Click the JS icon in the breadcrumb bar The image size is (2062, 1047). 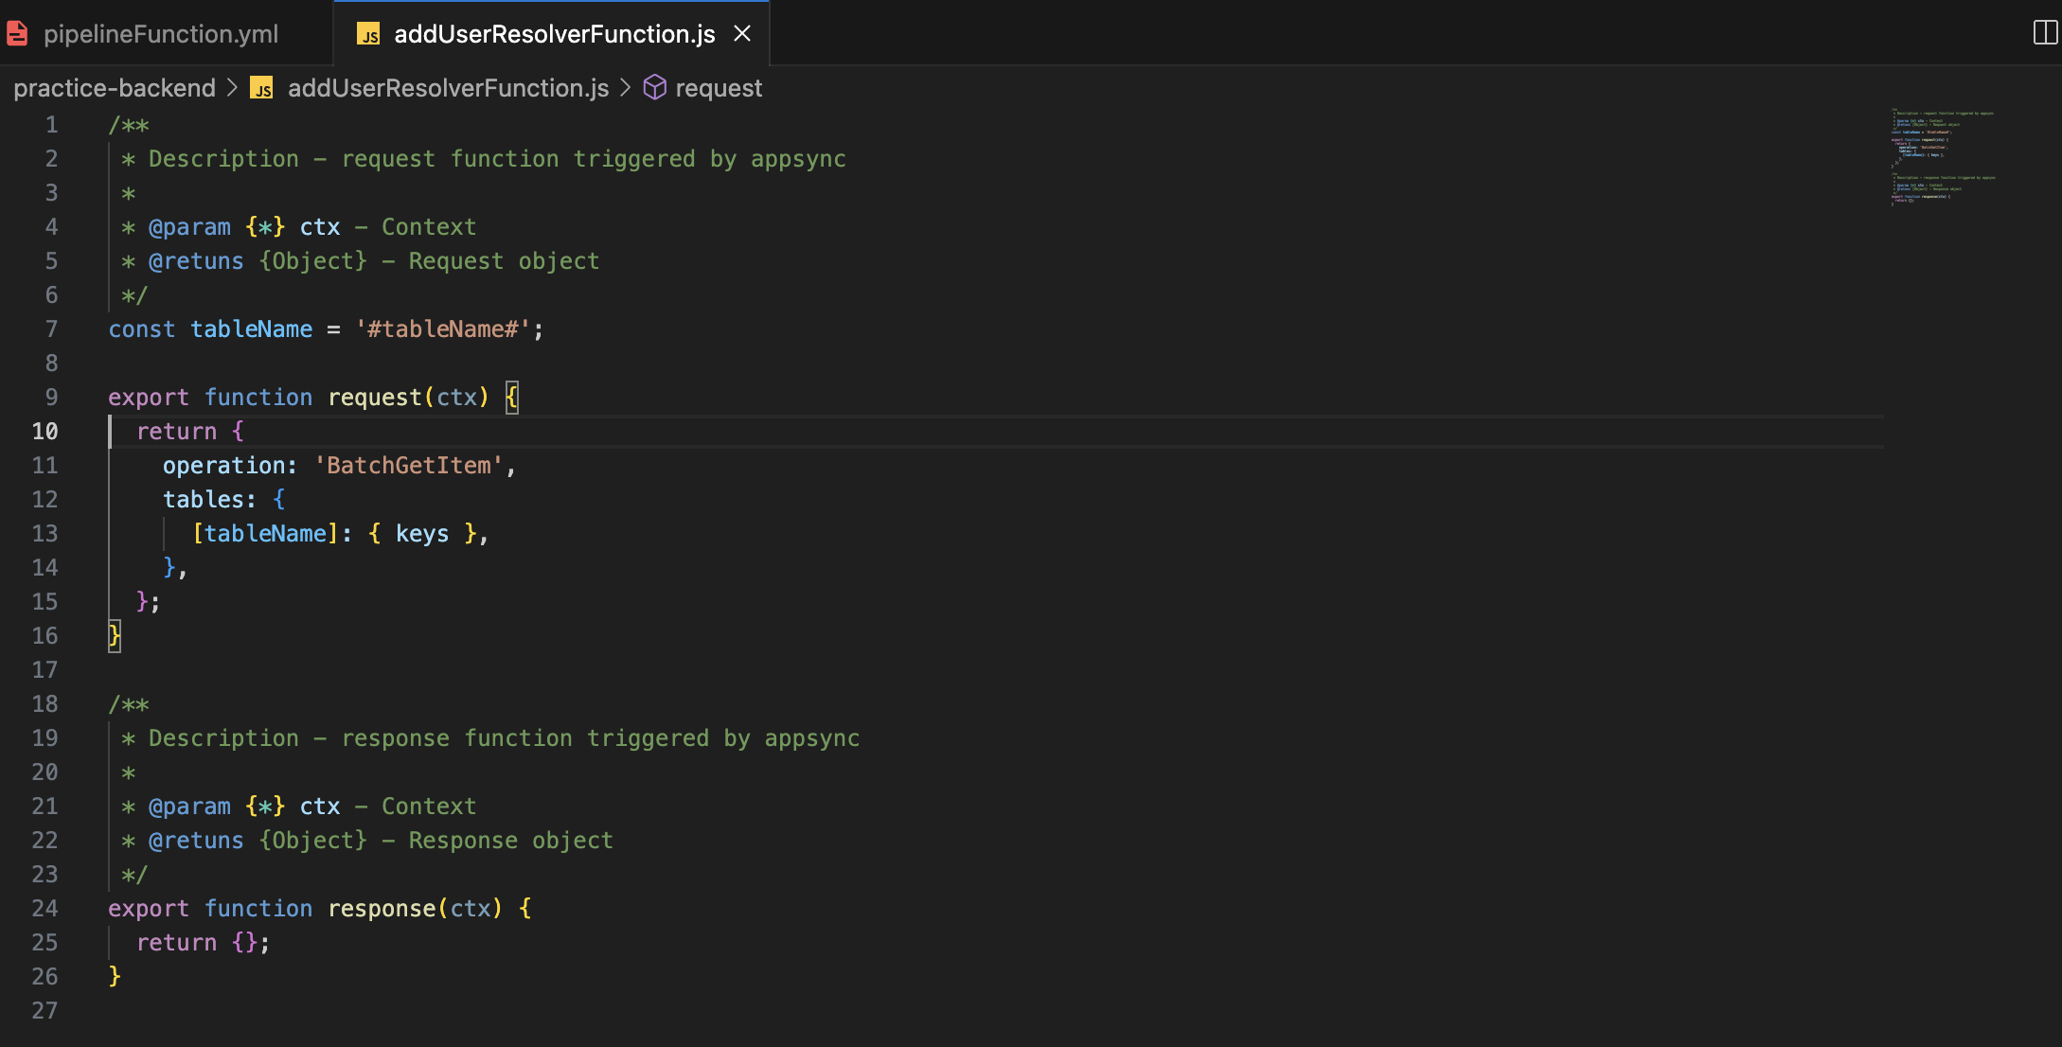tap(262, 88)
